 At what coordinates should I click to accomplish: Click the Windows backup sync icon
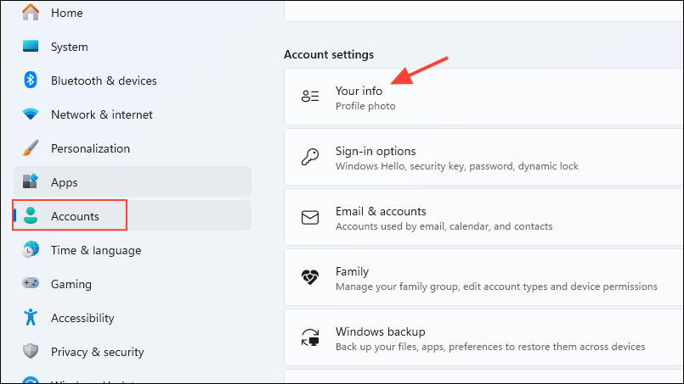point(310,338)
